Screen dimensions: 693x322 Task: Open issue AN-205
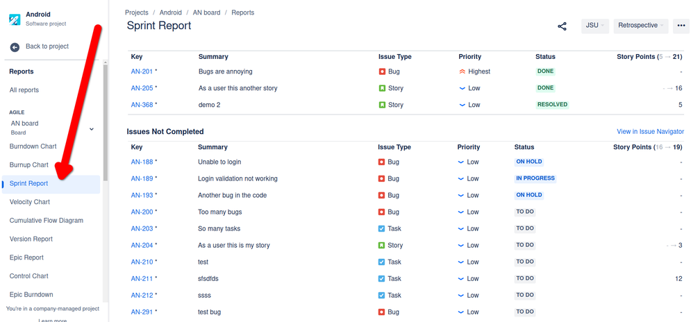click(x=142, y=88)
